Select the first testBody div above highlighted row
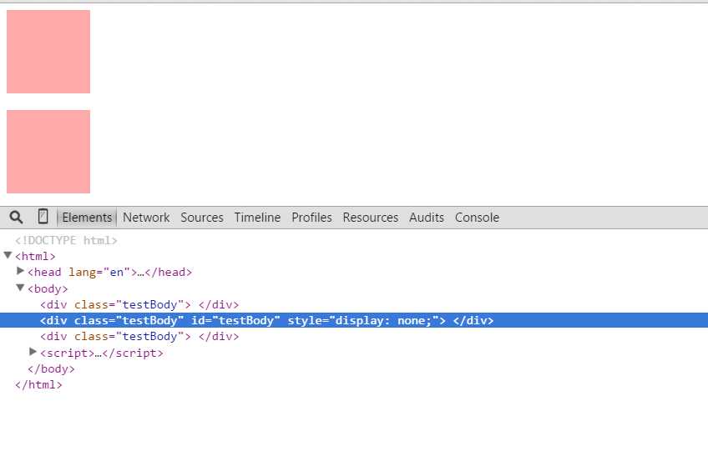Viewport: 708px width, 451px height. pos(139,305)
